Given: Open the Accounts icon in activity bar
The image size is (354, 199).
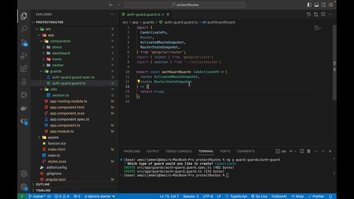Looking at the screenshot, I should point(24,174).
